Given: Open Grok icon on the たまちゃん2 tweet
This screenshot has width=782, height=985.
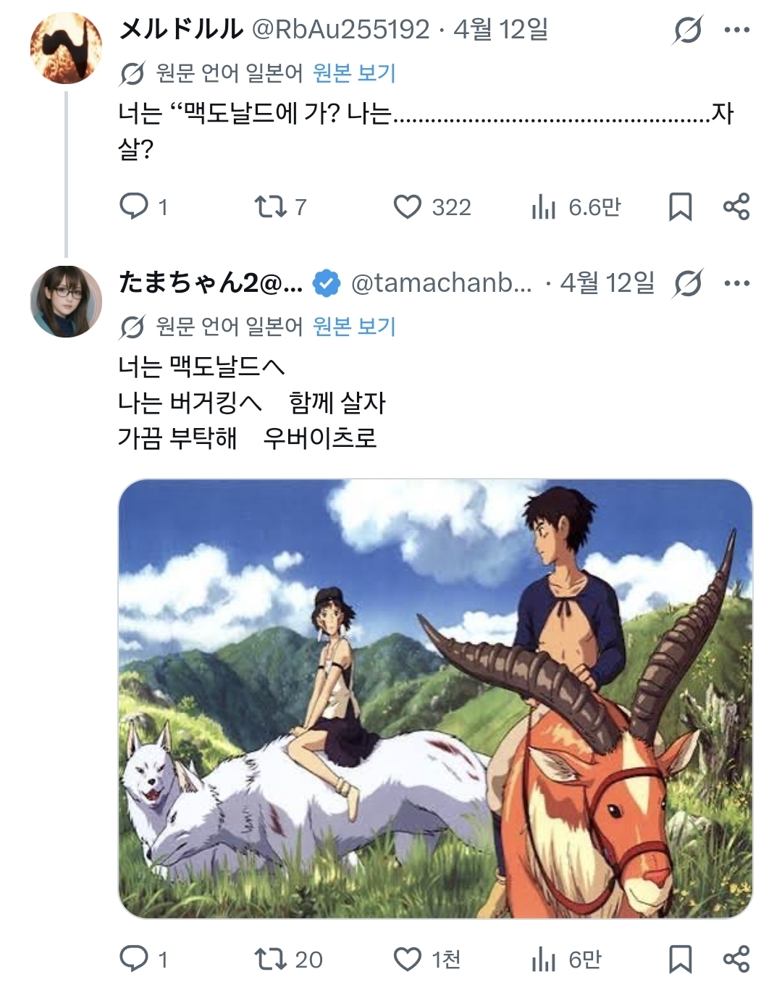Looking at the screenshot, I should [x=687, y=284].
